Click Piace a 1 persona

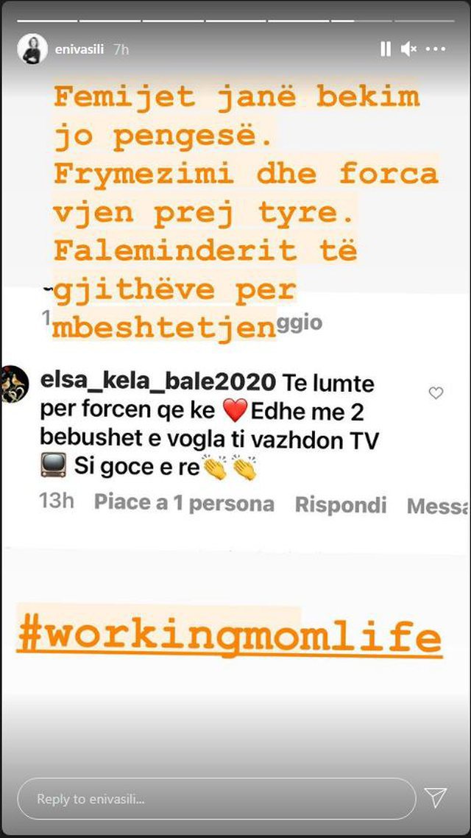(184, 504)
